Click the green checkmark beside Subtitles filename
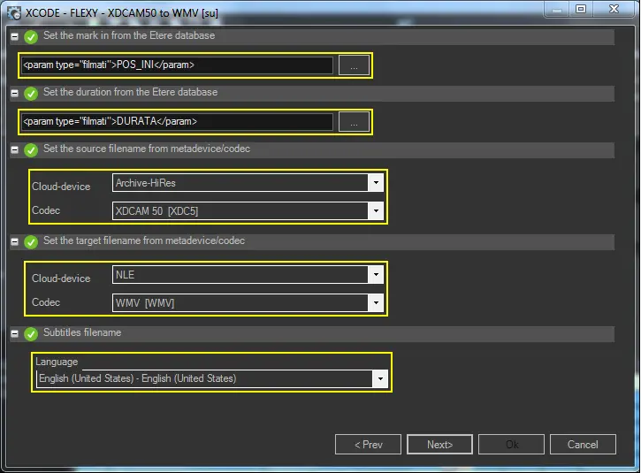The width and height of the screenshot is (641, 473). point(31,334)
